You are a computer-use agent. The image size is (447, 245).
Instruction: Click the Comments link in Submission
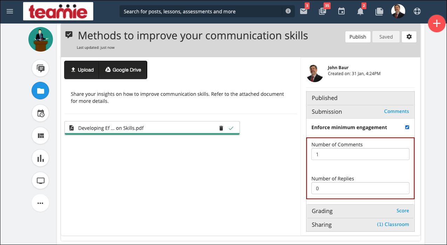pos(397,111)
